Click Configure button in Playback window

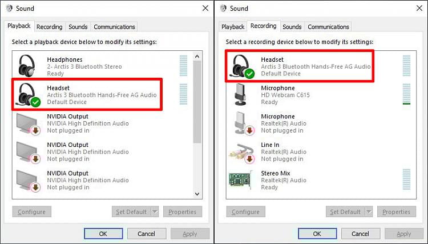coord(31,212)
